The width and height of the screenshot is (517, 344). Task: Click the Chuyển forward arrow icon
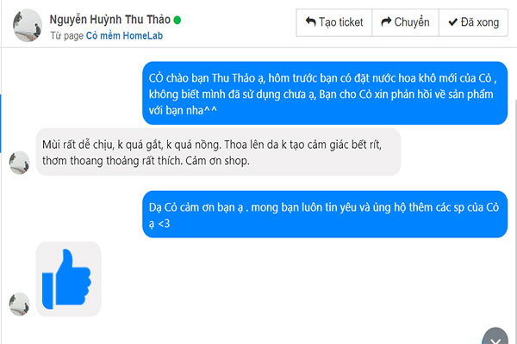tap(386, 21)
